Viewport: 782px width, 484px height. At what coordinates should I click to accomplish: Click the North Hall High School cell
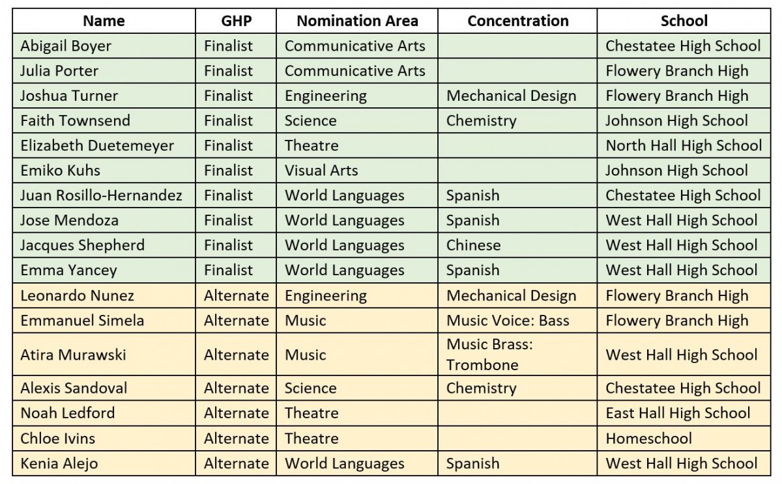coord(684,145)
